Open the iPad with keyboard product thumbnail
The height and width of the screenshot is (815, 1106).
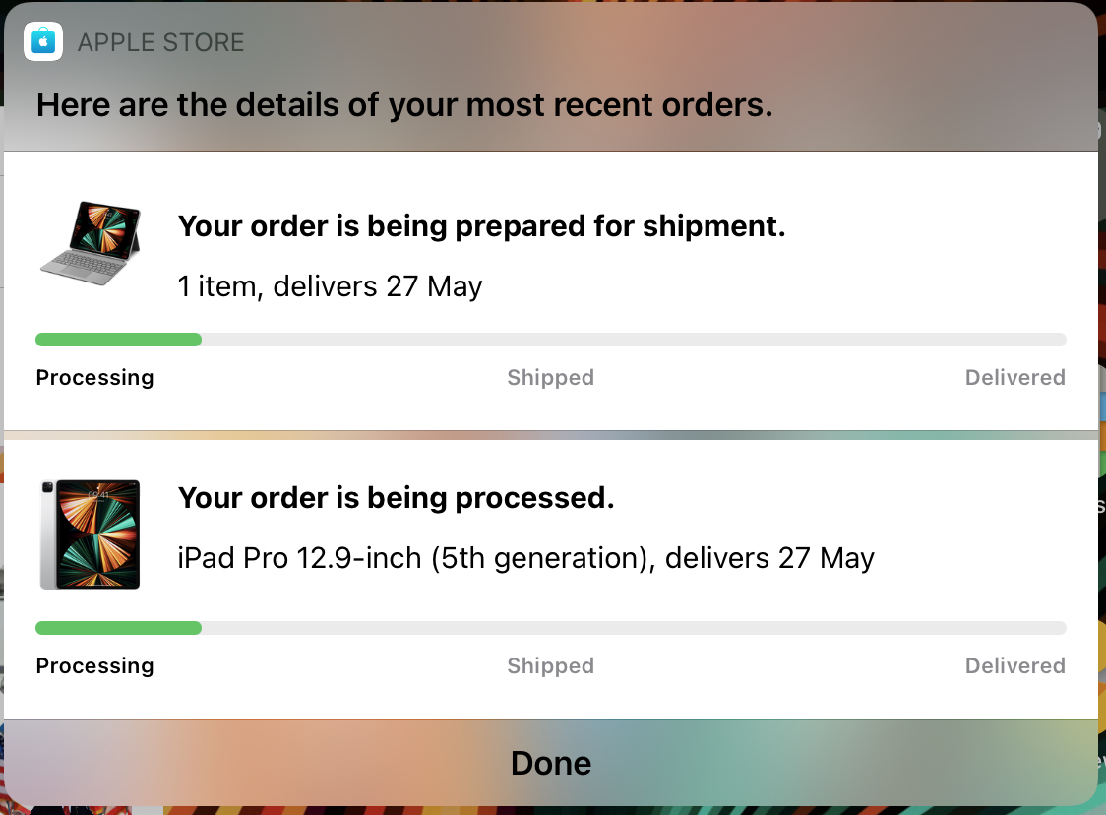tap(91, 239)
